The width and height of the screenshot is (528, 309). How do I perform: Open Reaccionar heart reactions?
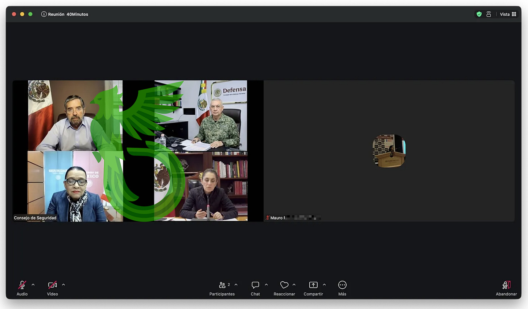pos(284,288)
